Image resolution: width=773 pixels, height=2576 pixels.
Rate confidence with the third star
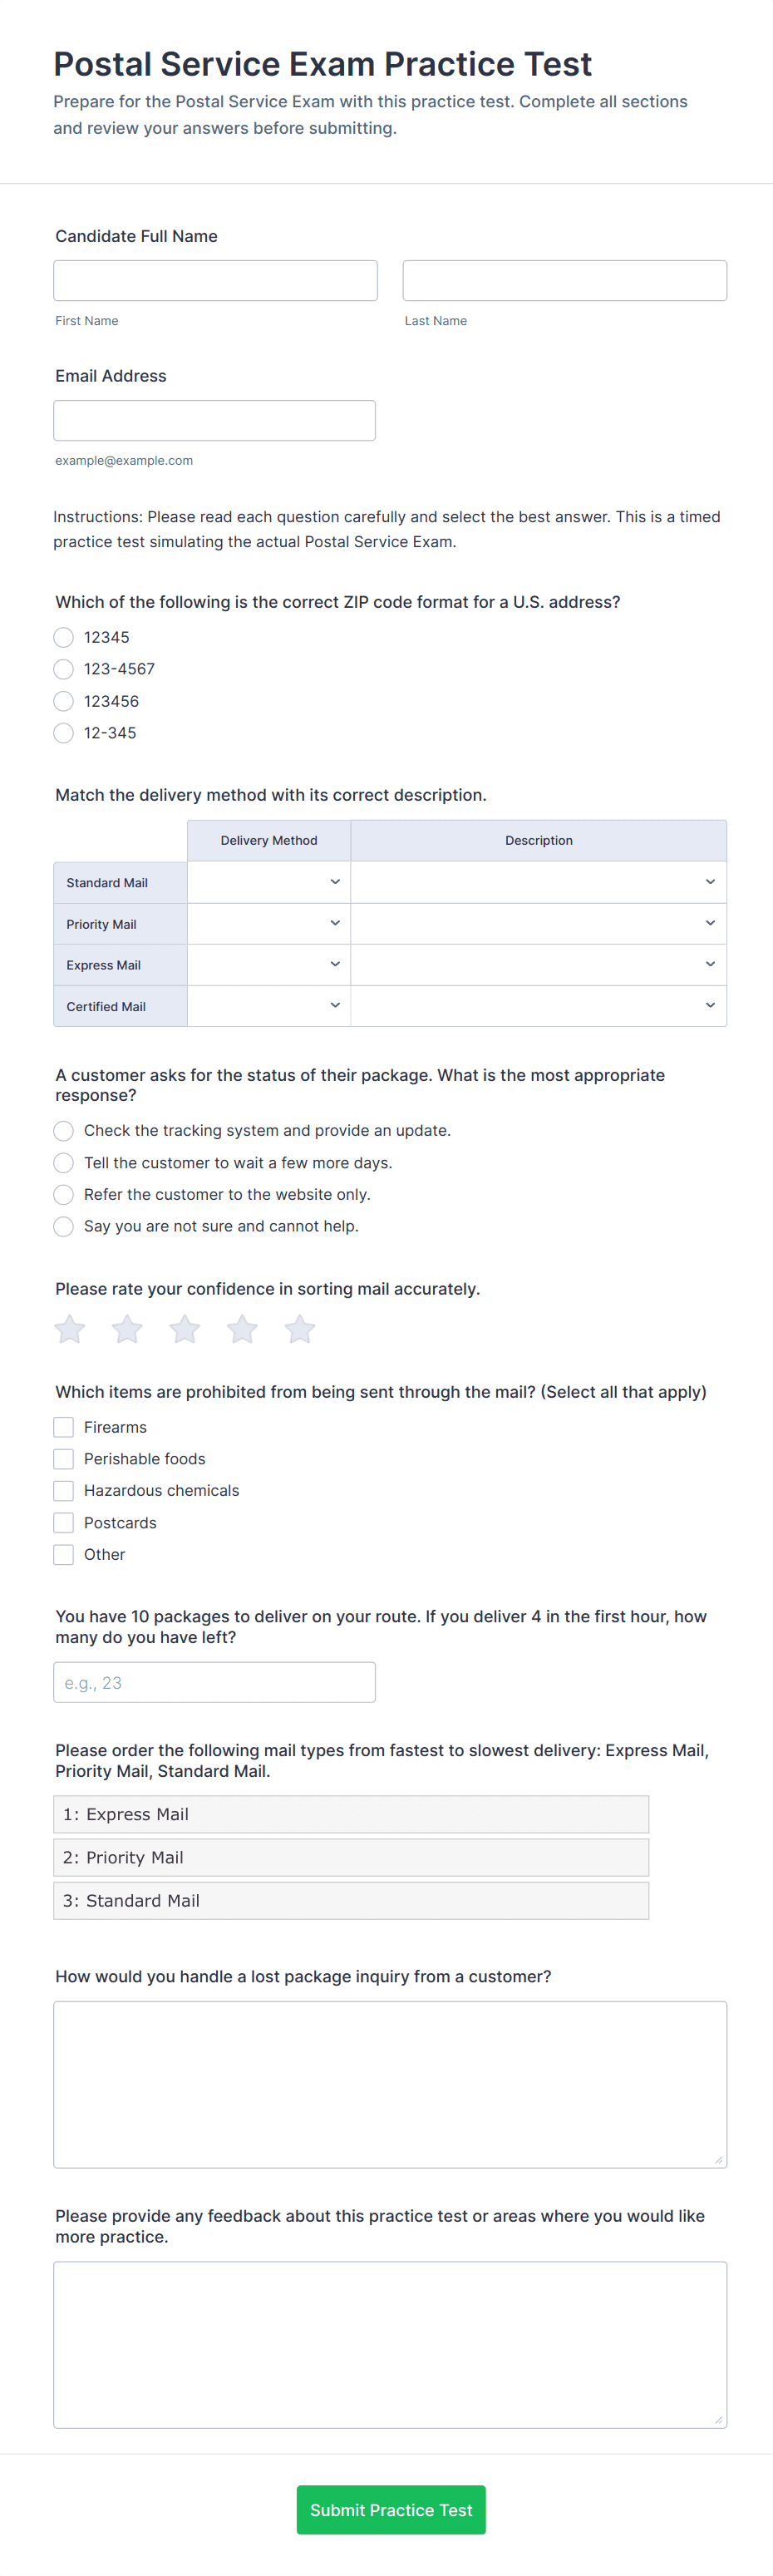point(185,1329)
